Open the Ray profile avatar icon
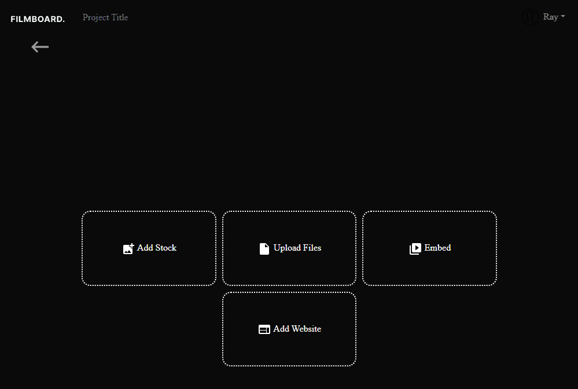Viewport: 578px width, 389px height. click(x=529, y=17)
